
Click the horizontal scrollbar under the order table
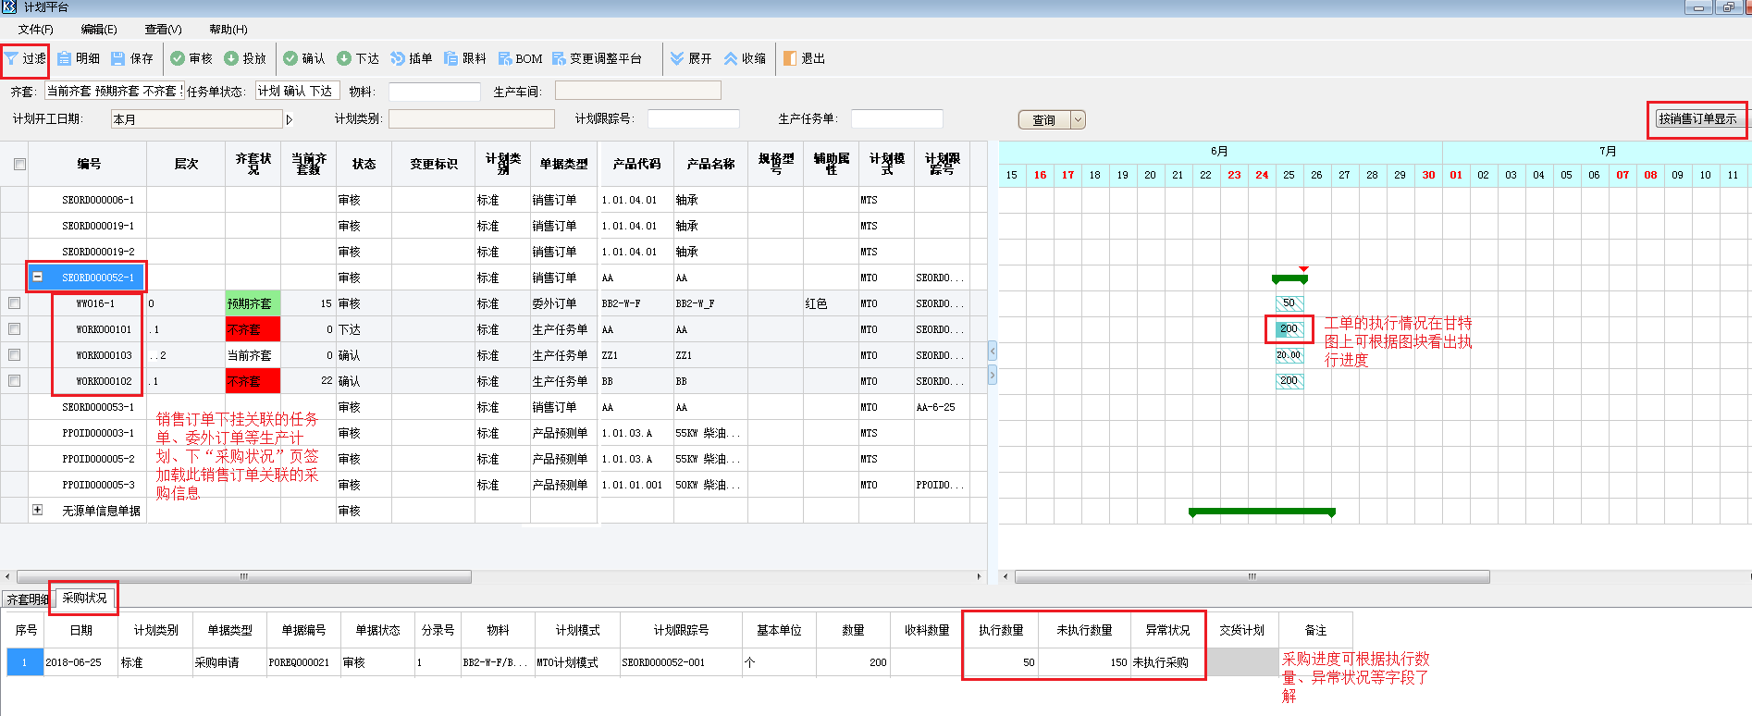click(244, 576)
